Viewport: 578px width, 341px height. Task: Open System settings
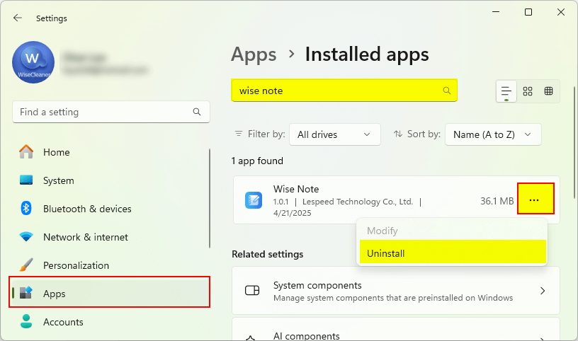point(110,180)
